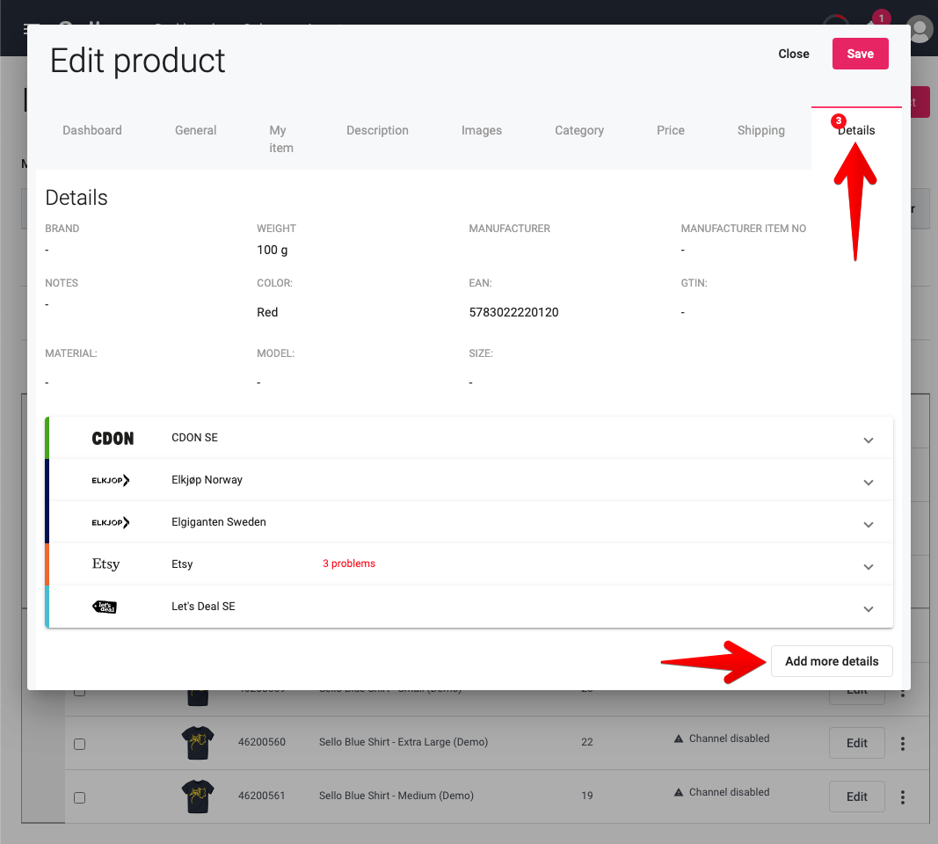Viewport: 938px width, 844px height.
Task: Expand the Elgiganten Sweden channel row
Action: click(869, 525)
